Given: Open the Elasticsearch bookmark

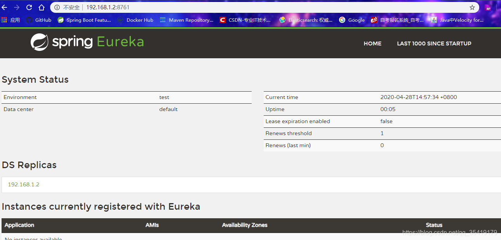Looking at the screenshot, I should coord(306,20).
